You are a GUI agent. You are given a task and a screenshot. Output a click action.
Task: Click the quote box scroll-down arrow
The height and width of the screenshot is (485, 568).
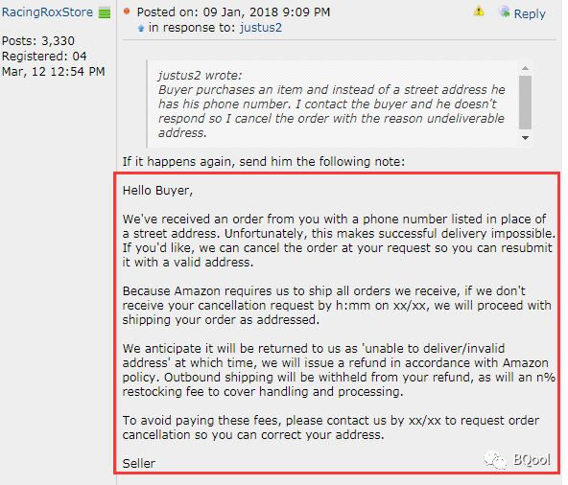(x=525, y=137)
